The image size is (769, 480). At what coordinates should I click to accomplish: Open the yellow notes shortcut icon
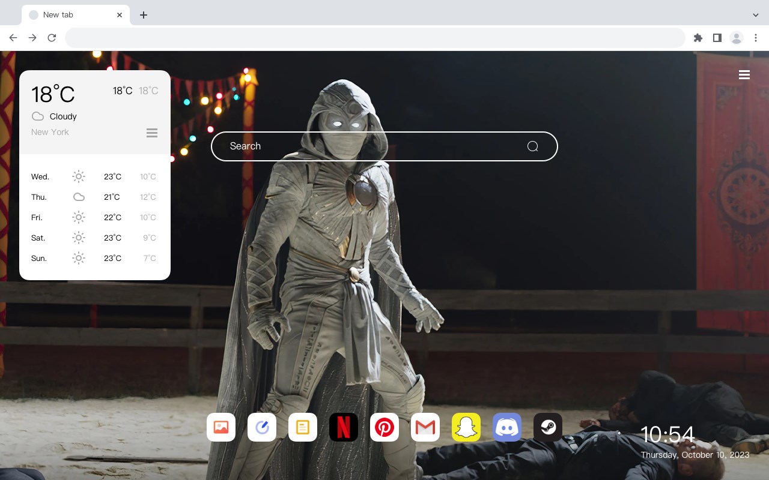pyautogui.click(x=303, y=427)
